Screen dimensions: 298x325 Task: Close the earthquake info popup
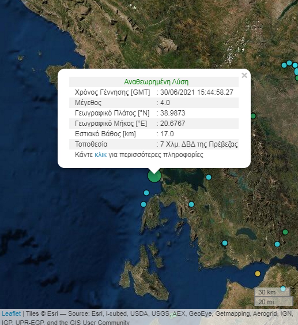point(244,75)
